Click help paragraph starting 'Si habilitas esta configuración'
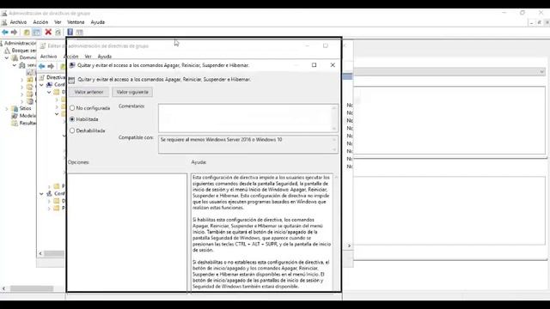Screen dimensions: 550x309 261,234
